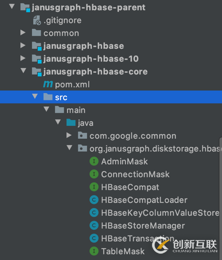The height and width of the screenshot is (260, 222).
Task: Click the org.janusgraph.diskstorage.hbase package icon
Action: [82, 148]
